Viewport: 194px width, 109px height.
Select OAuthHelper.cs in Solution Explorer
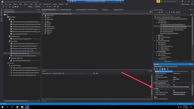165,48
